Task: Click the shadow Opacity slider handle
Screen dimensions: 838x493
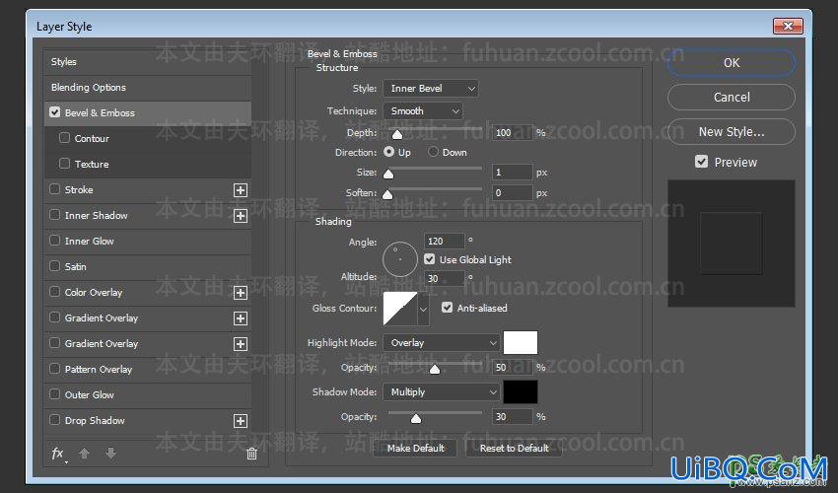Action: tap(415, 418)
